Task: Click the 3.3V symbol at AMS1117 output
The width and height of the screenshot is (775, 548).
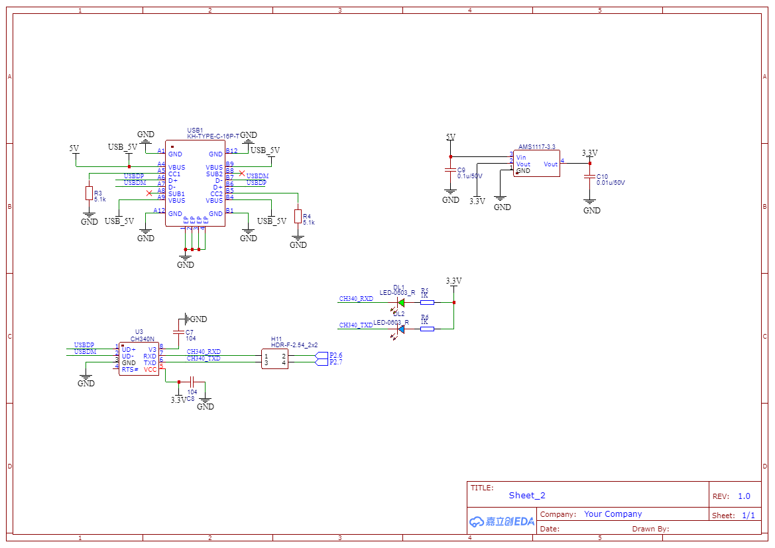Action: pos(589,154)
